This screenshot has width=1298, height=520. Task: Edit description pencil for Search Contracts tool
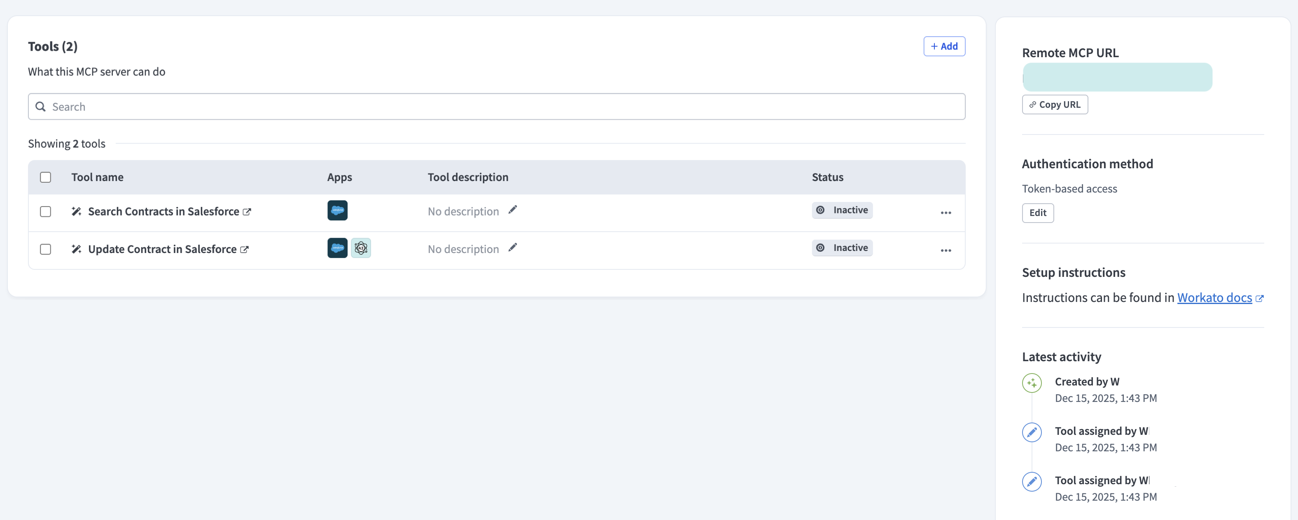(x=512, y=210)
